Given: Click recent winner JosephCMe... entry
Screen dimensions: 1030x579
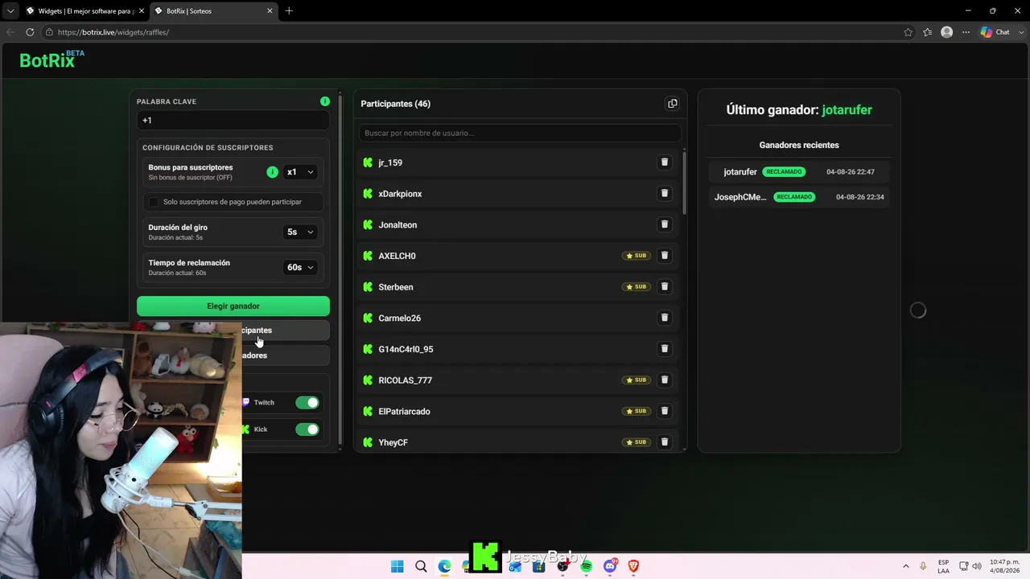Looking at the screenshot, I should tap(740, 197).
